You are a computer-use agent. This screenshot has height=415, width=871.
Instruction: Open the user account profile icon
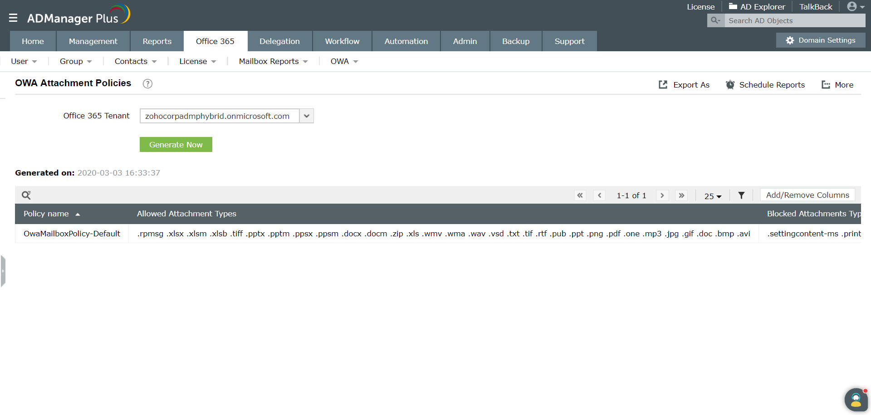click(852, 6)
